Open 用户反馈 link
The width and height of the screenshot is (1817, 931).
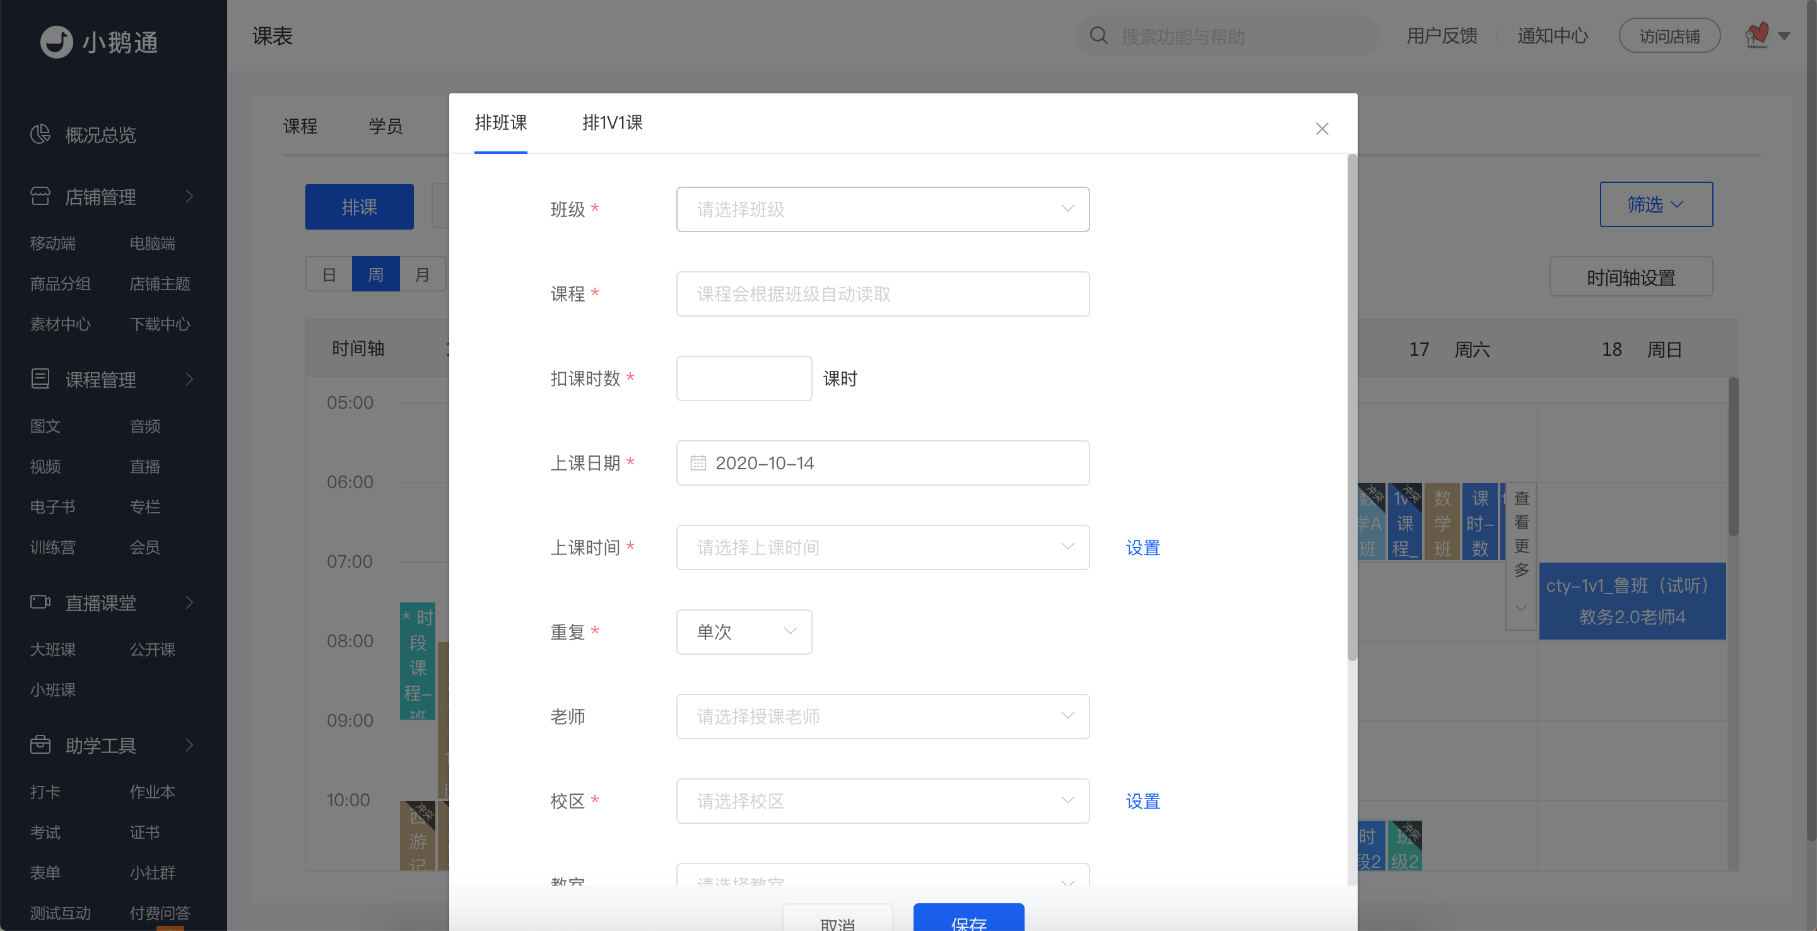point(1442,36)
